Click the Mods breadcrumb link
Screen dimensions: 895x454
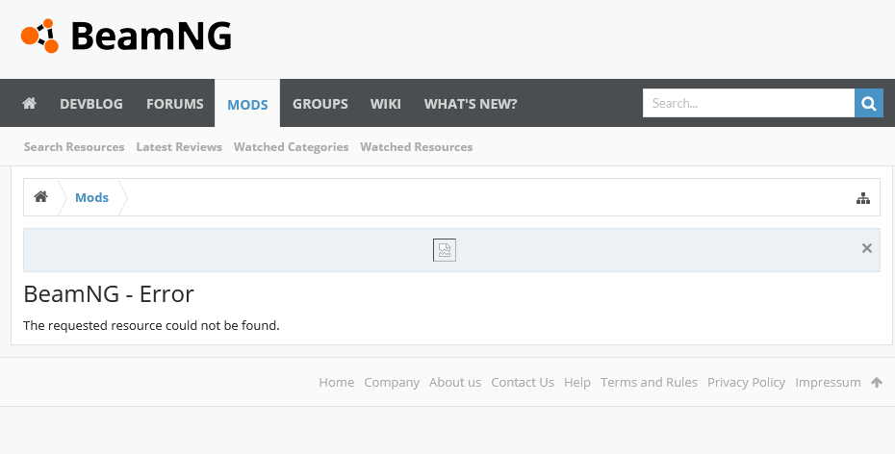pos(91,197)
